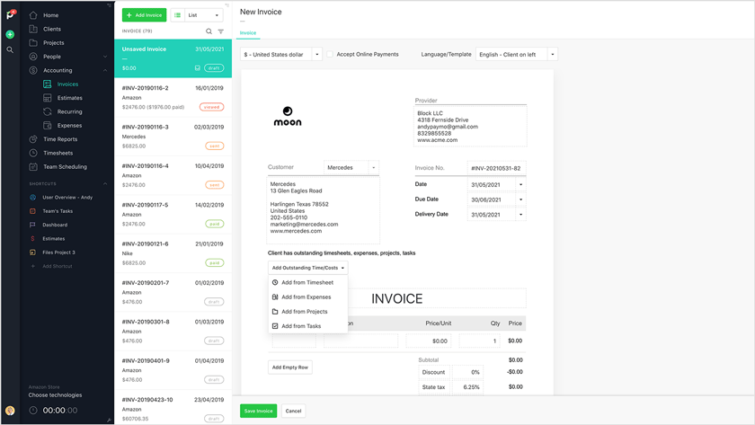Viewport: 755px width, 425px height.
Task: Click the Recurring invoices sidebar item
Action: (x=69, y=112)
